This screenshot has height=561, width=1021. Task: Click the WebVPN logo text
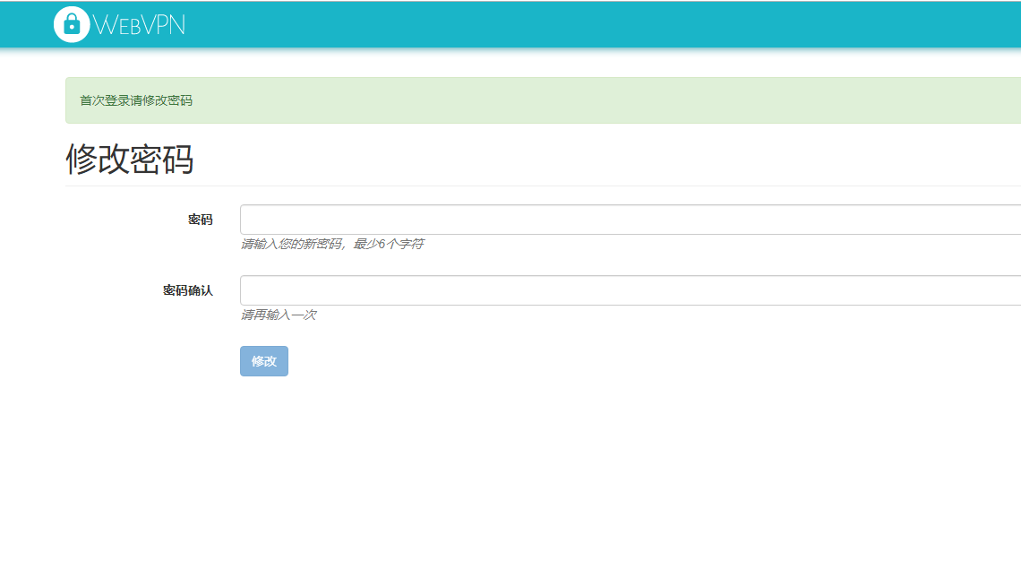pos(139,25)
